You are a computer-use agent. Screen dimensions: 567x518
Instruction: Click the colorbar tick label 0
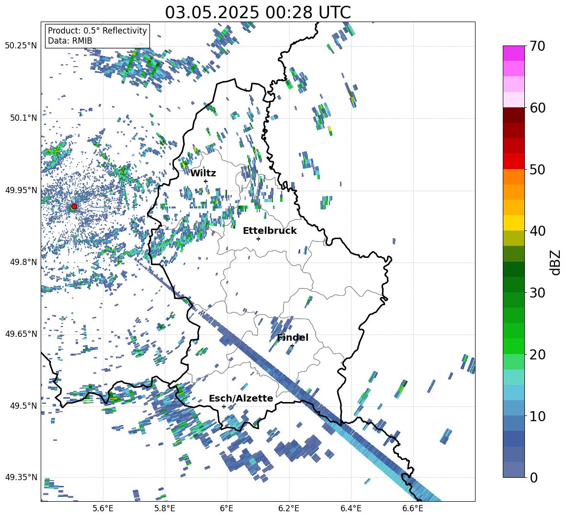[x=533, y=478]
